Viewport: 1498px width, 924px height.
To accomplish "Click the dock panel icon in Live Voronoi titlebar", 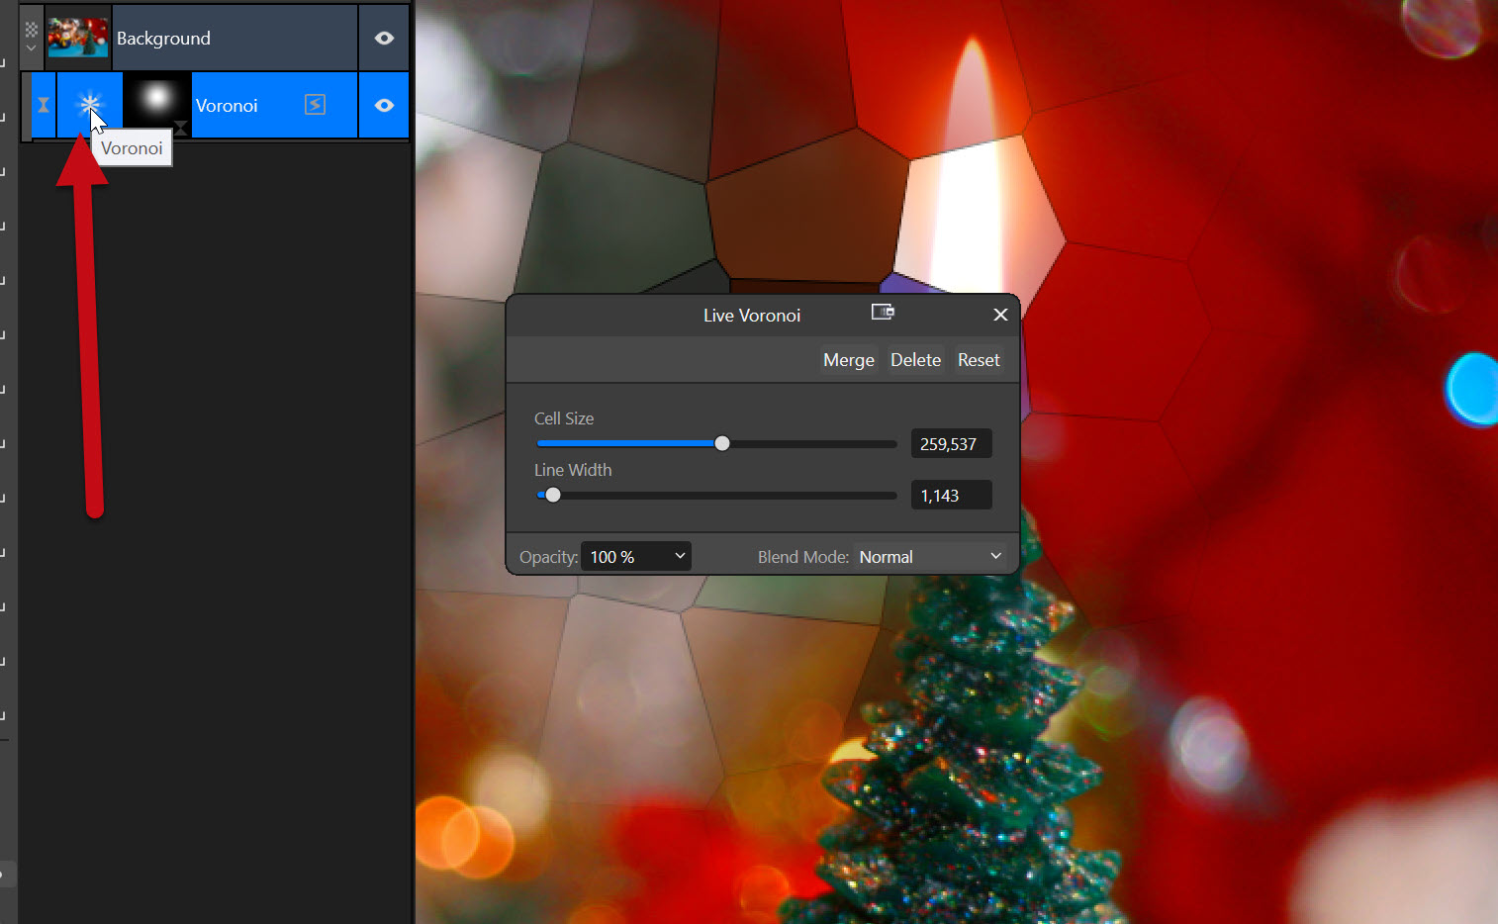I will click(883, 313).
